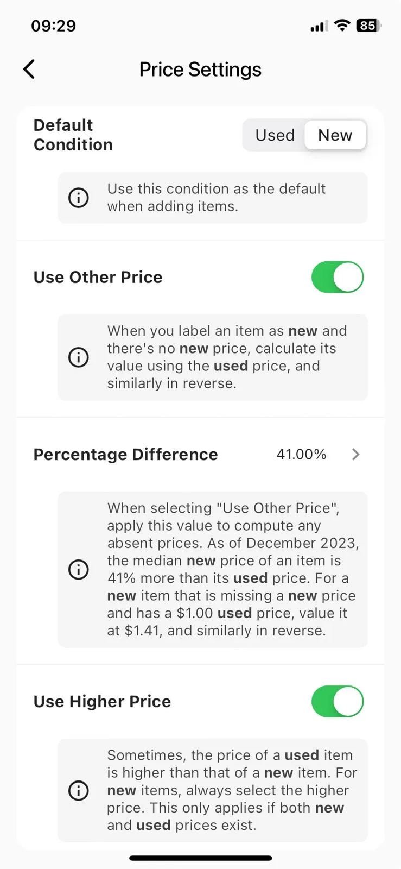The image size is (401, 869).
Task: Tap the 41.00% percentage value
Action: (301, 454)
